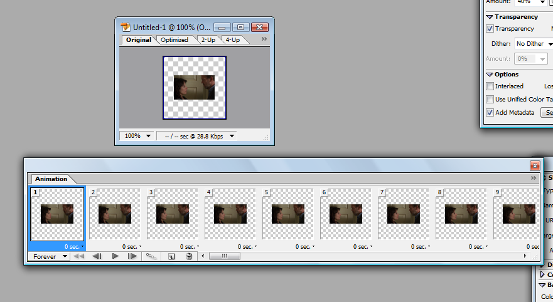
Task: Delete the selected animation frame
Action: [189, 256]
